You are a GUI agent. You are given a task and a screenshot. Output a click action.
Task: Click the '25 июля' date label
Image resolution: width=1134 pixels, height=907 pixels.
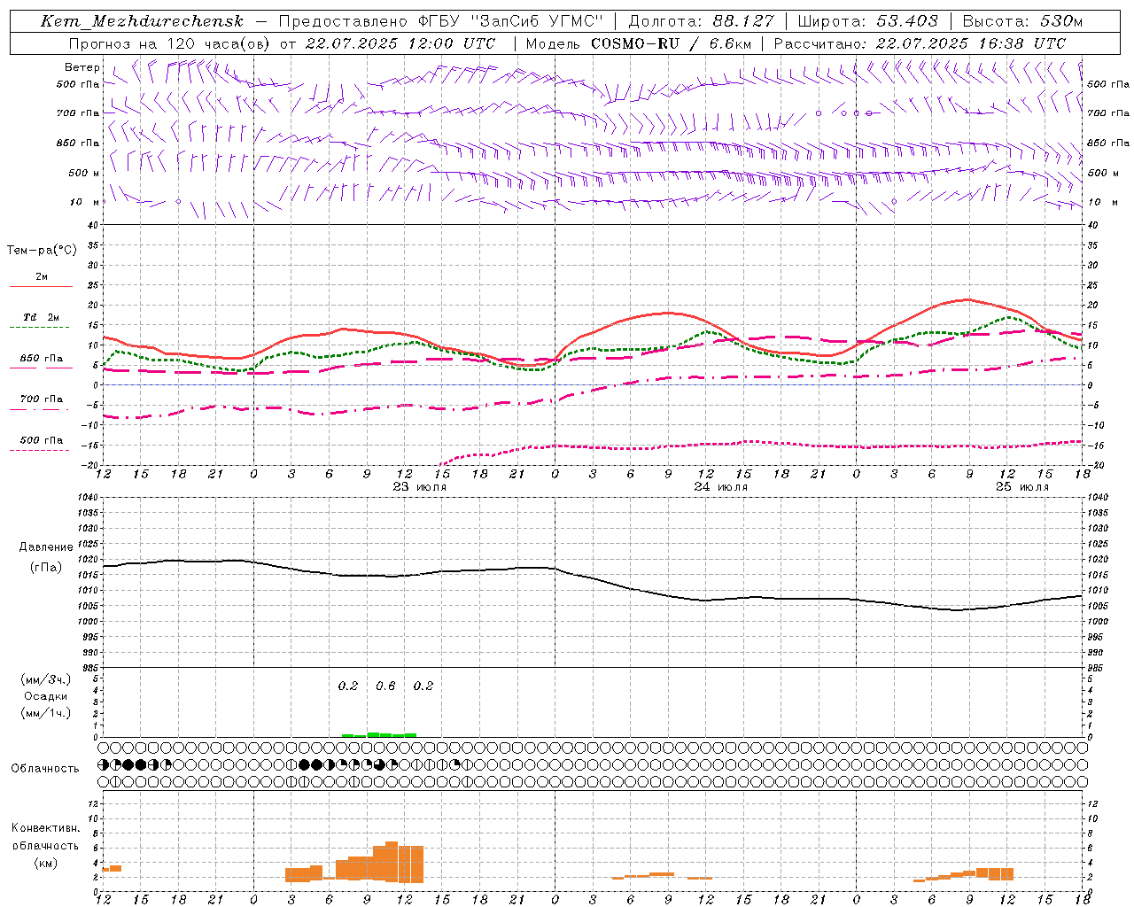click(x=1022, y=487)
